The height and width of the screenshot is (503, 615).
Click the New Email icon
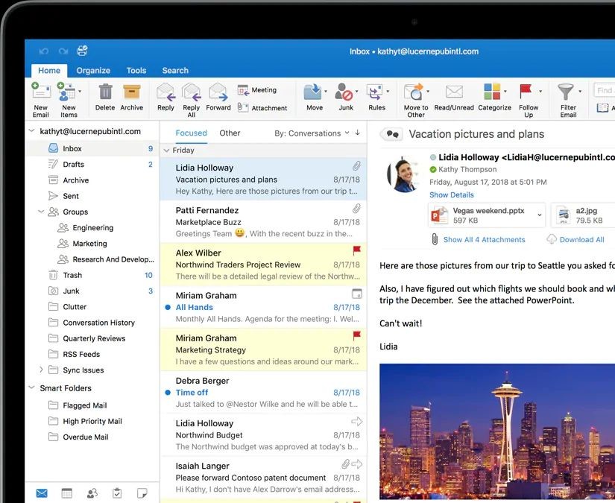point(41,91)
